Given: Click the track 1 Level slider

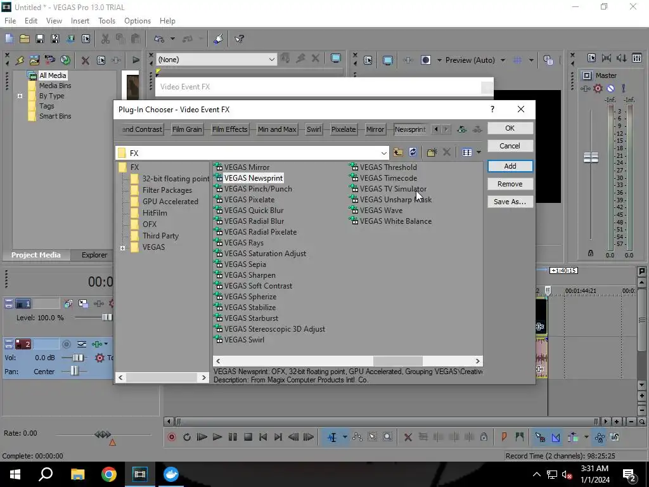Looking at the screenshot, I should click(106, 318).
